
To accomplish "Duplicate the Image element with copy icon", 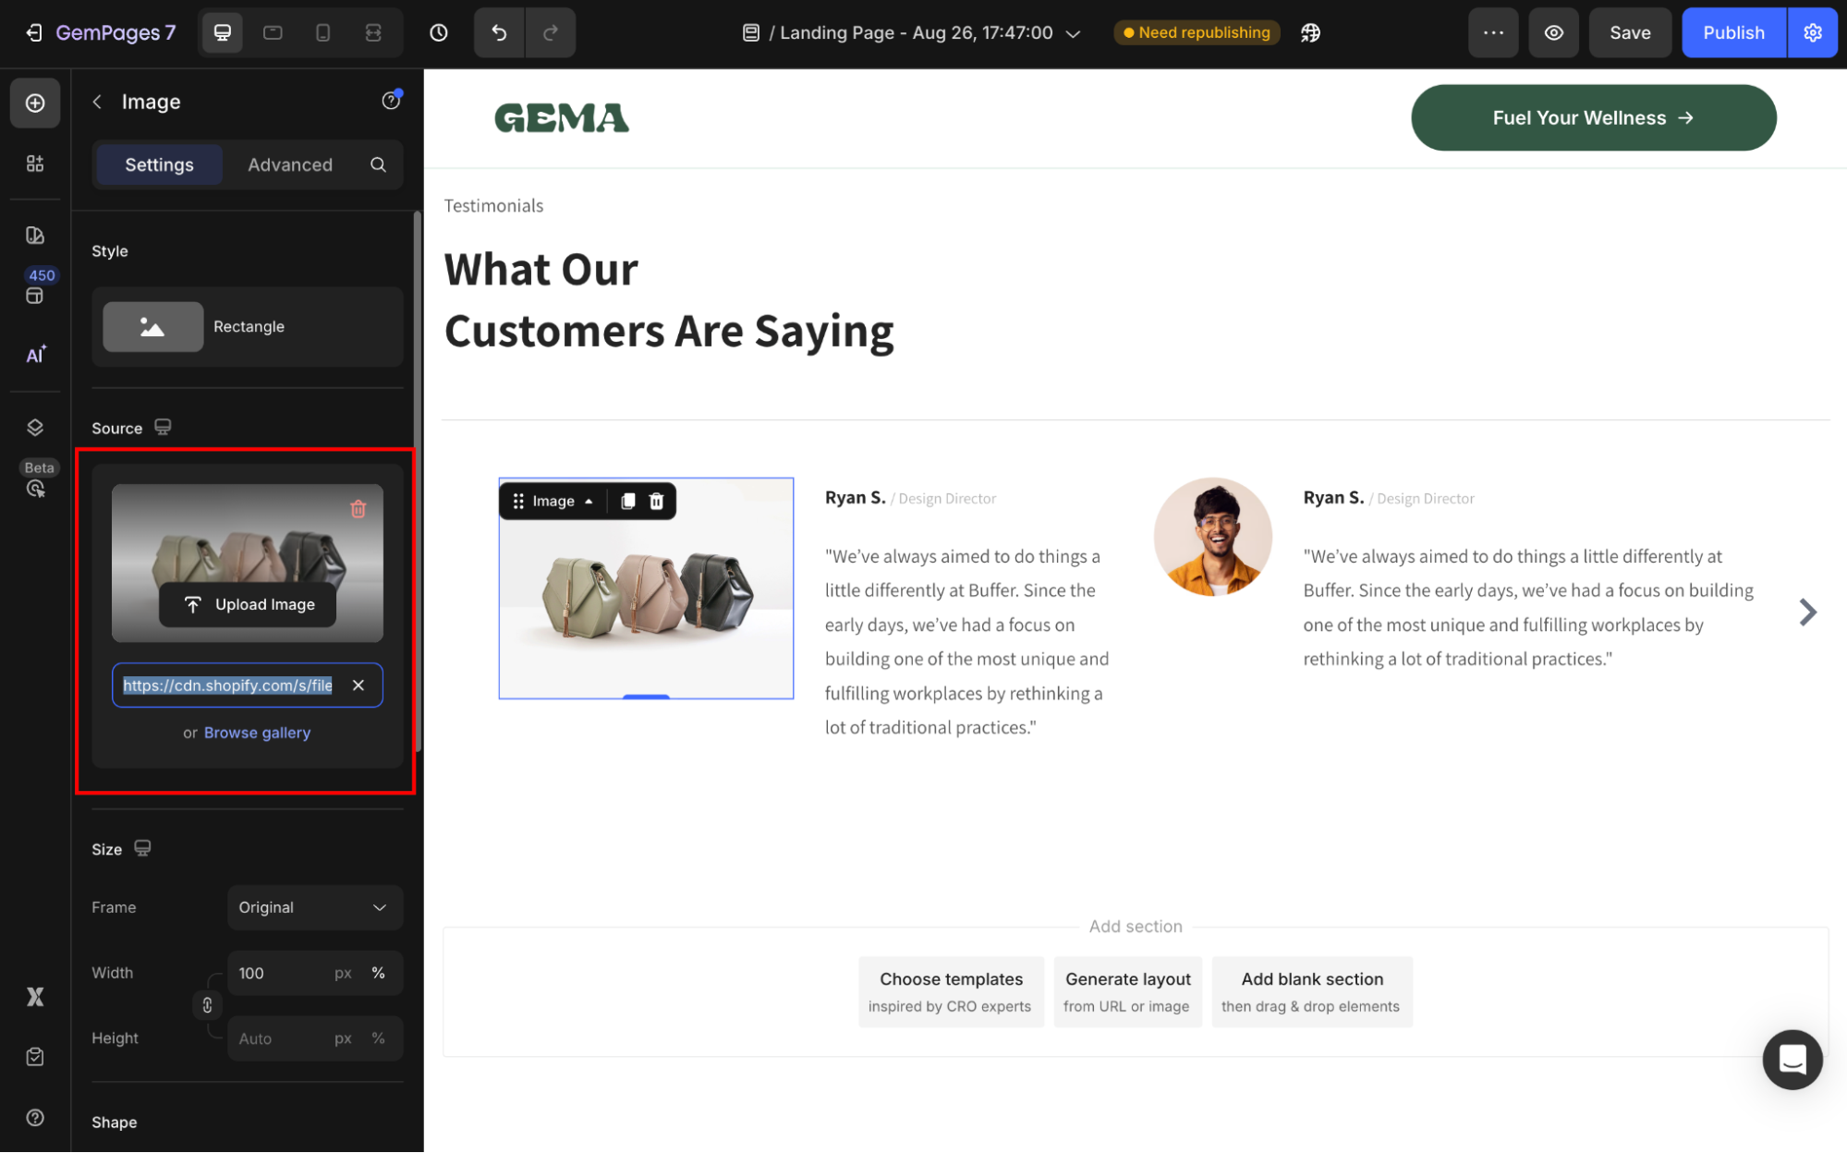I will click(x=627, y=501).
